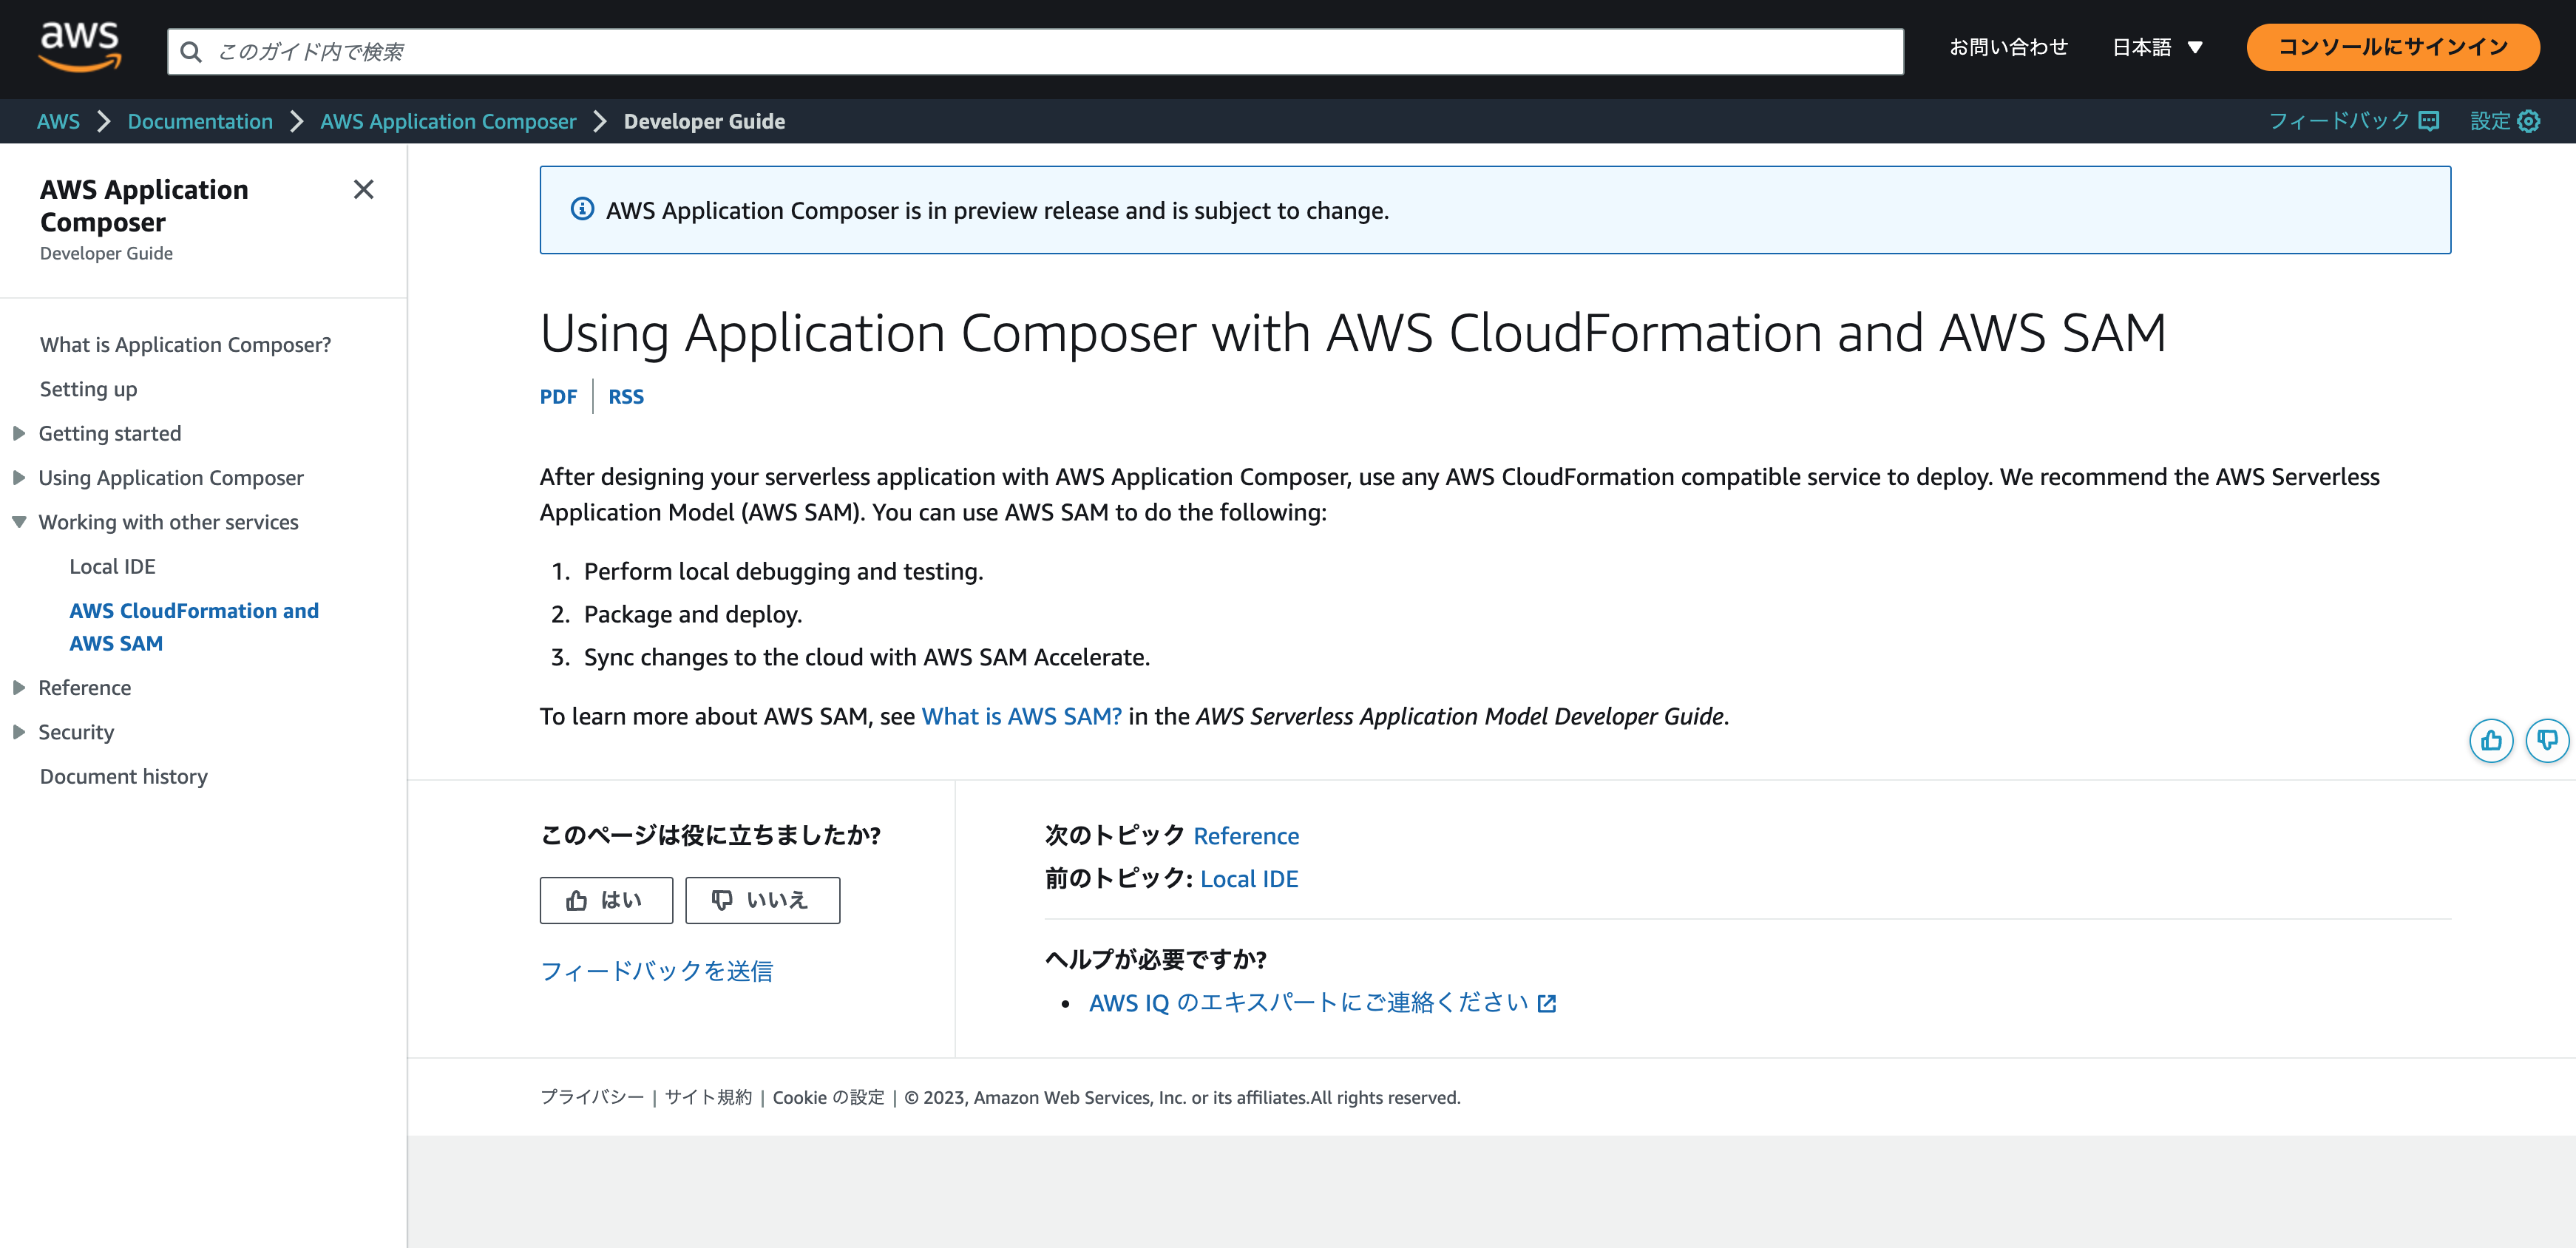The width and height of the screenshot is (2576, 1248).
Task: Click プライバシー footer link
Action: (592, 1097)
